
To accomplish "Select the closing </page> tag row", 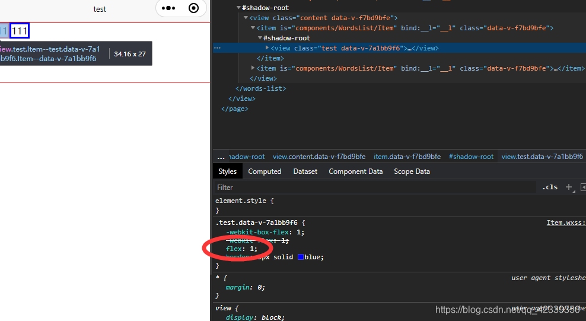I will point(235,109).
